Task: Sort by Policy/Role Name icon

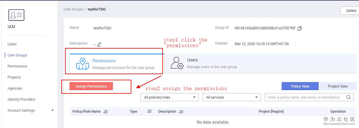Action: click(106, 111)
